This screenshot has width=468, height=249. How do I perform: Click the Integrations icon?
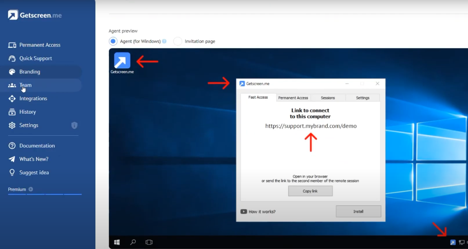pyautogui.click(x=12, y=98)
